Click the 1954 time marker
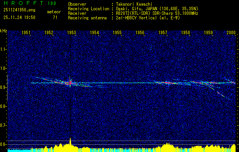The image size is (239, 152). coord(94,32)
